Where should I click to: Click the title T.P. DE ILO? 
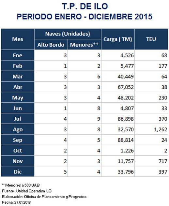click(85, 6)
